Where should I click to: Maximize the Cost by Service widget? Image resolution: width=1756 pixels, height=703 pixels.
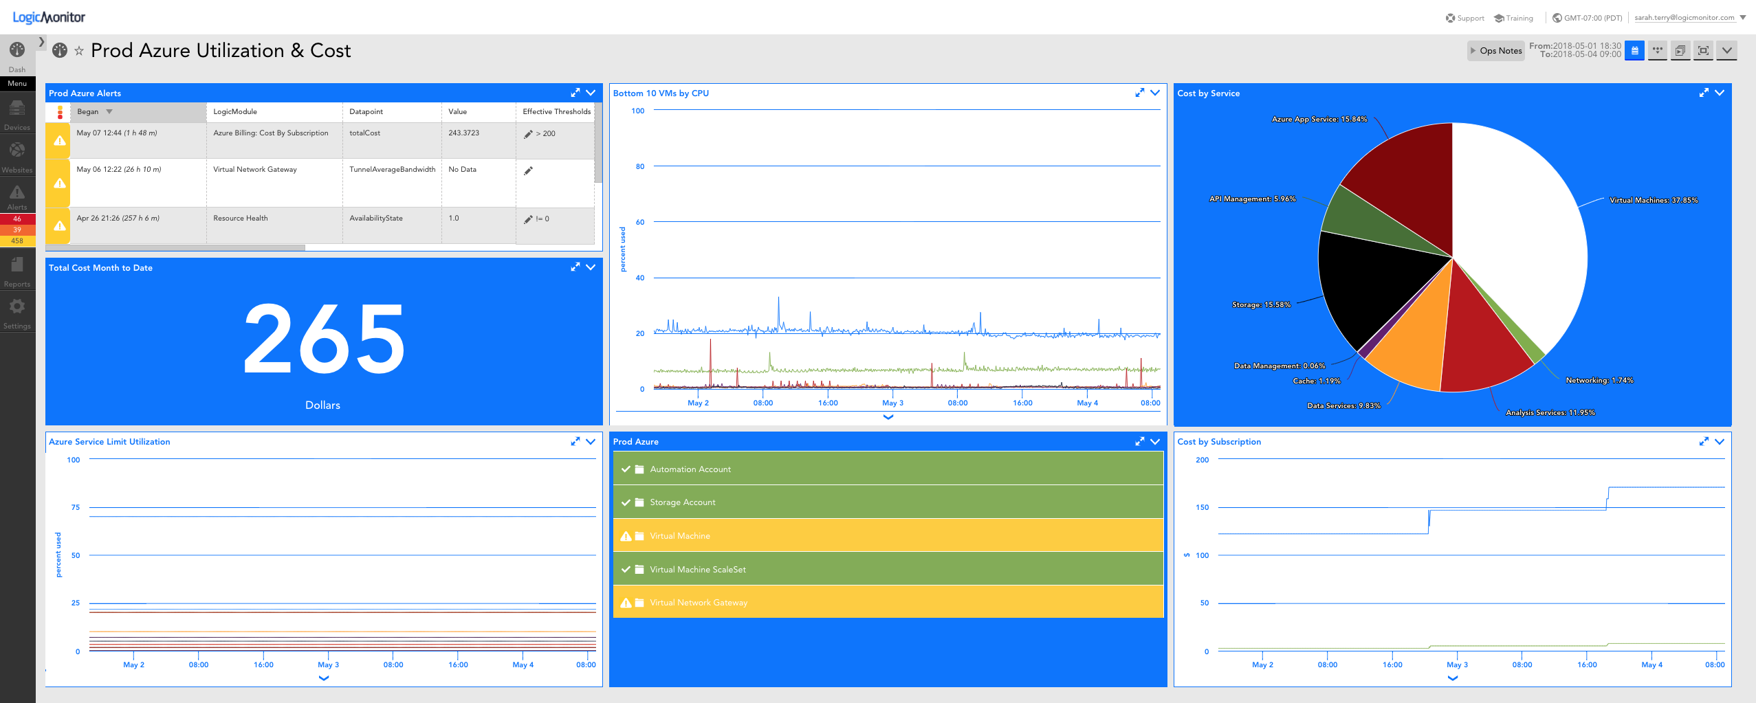1704,93
